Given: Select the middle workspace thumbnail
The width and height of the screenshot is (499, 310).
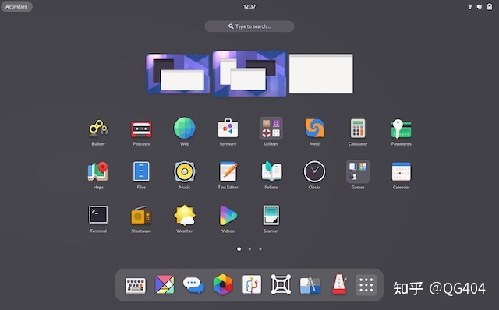Looking at the screenshot, I should click(249, 74).
